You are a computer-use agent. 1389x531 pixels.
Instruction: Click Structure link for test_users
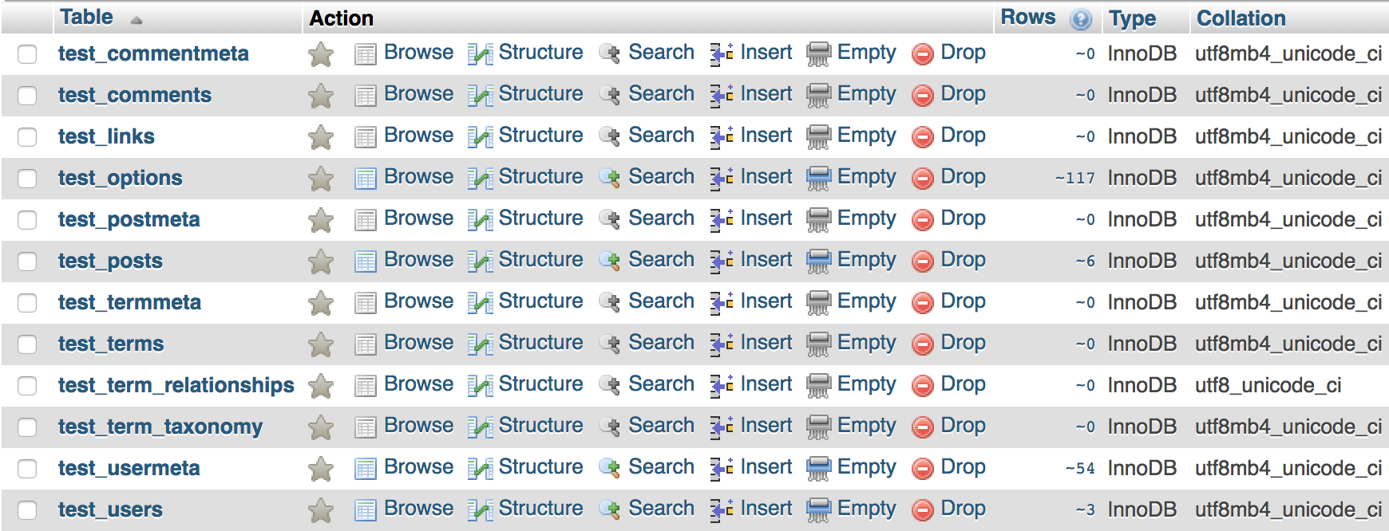(x=540, y=508)
